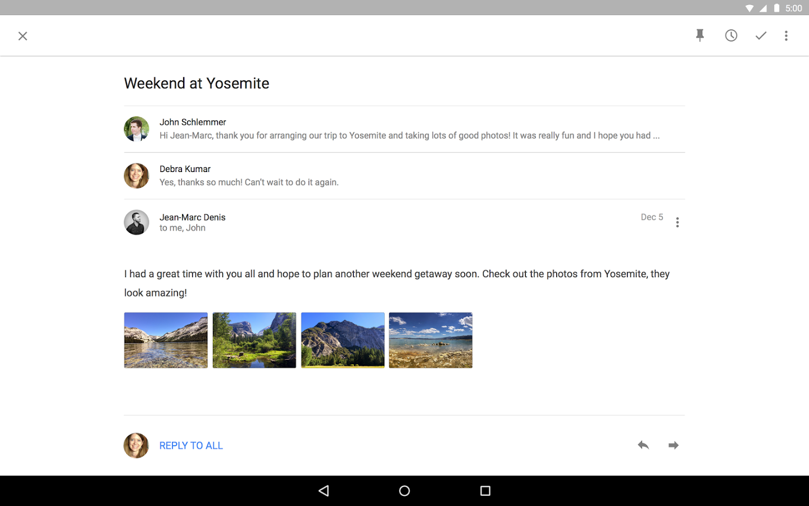Viewport: 809px width, 506px height.
Task: Open Debra Kumar's profile avatar
Action: pos(136,175)
